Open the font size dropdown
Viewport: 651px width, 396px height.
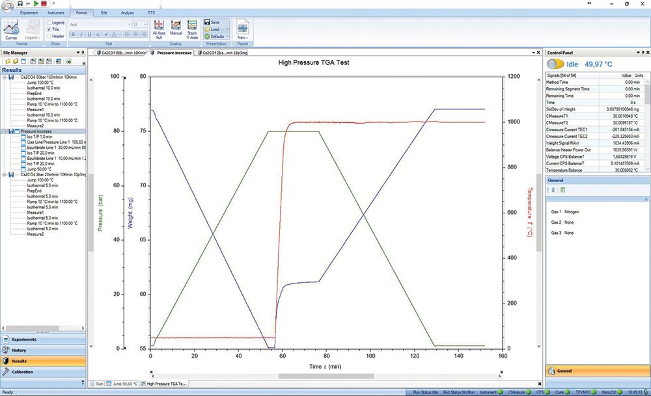click(x=145, y=25)
